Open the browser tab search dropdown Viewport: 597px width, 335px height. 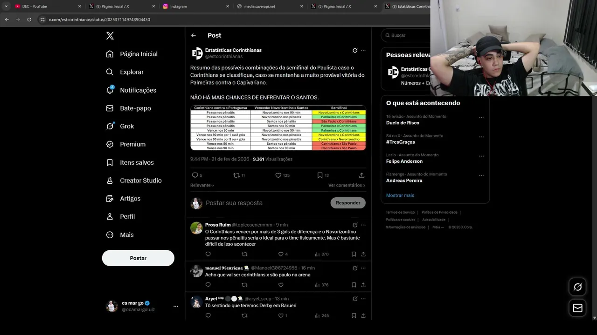click(x=6, y=7)
